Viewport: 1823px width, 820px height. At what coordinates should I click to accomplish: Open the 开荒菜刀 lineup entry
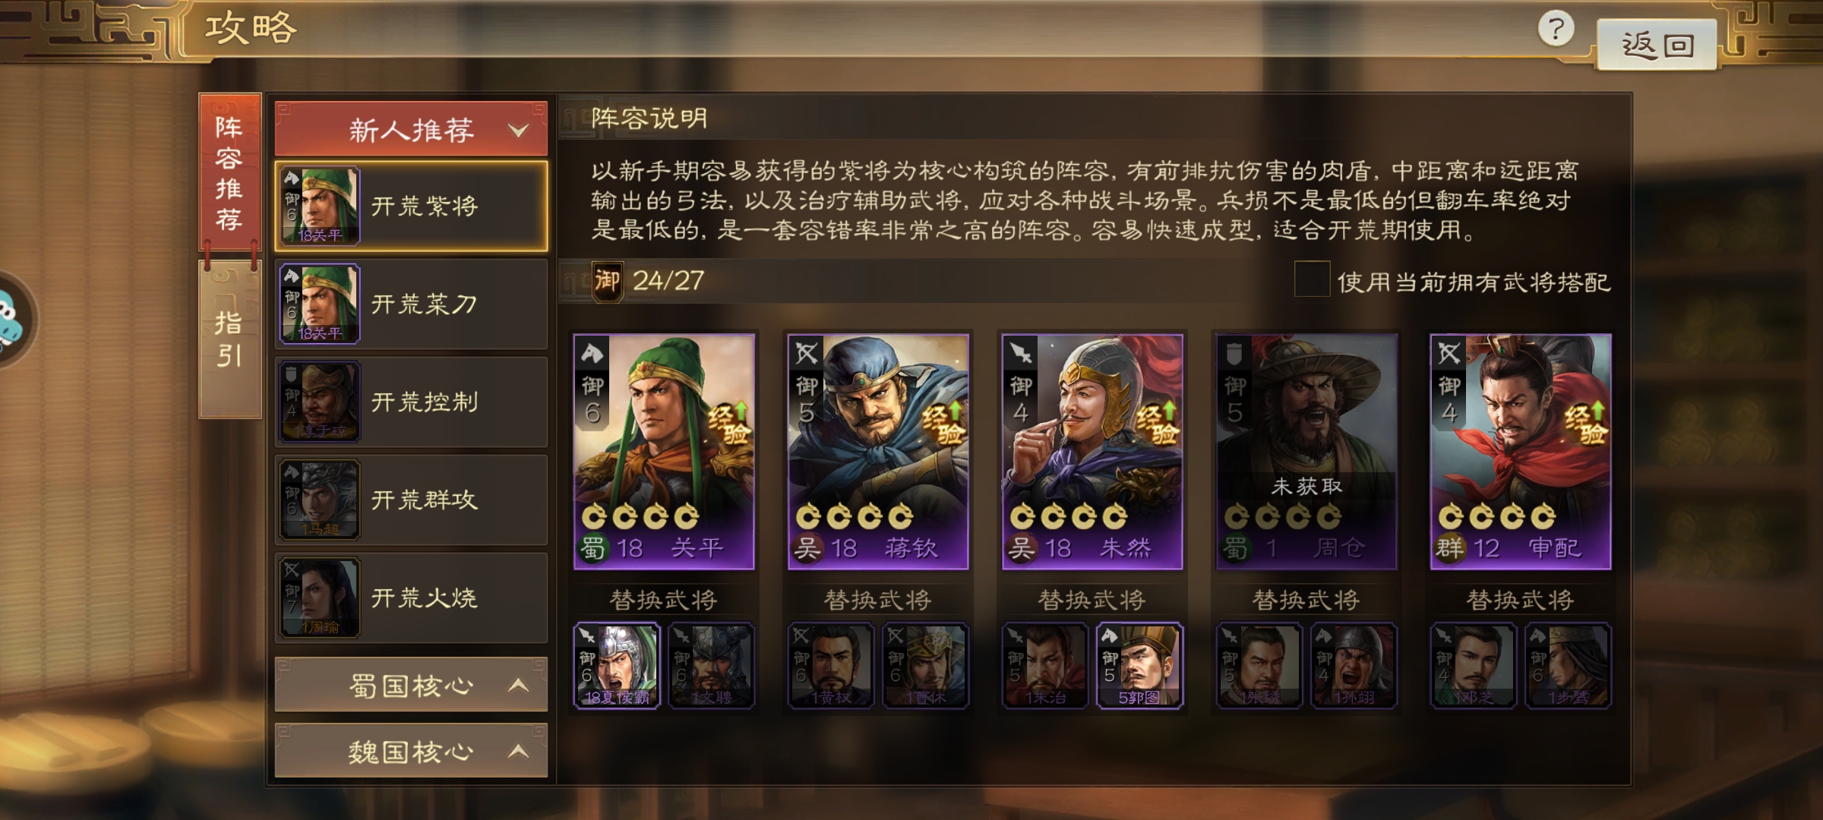point(411,304)
